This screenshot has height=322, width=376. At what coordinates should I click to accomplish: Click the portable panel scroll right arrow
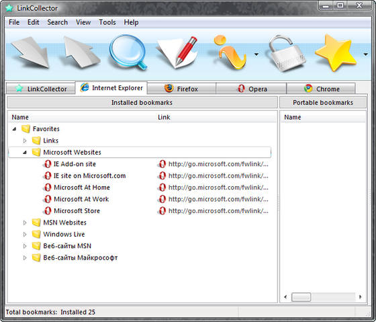click(x=360, y=297)
